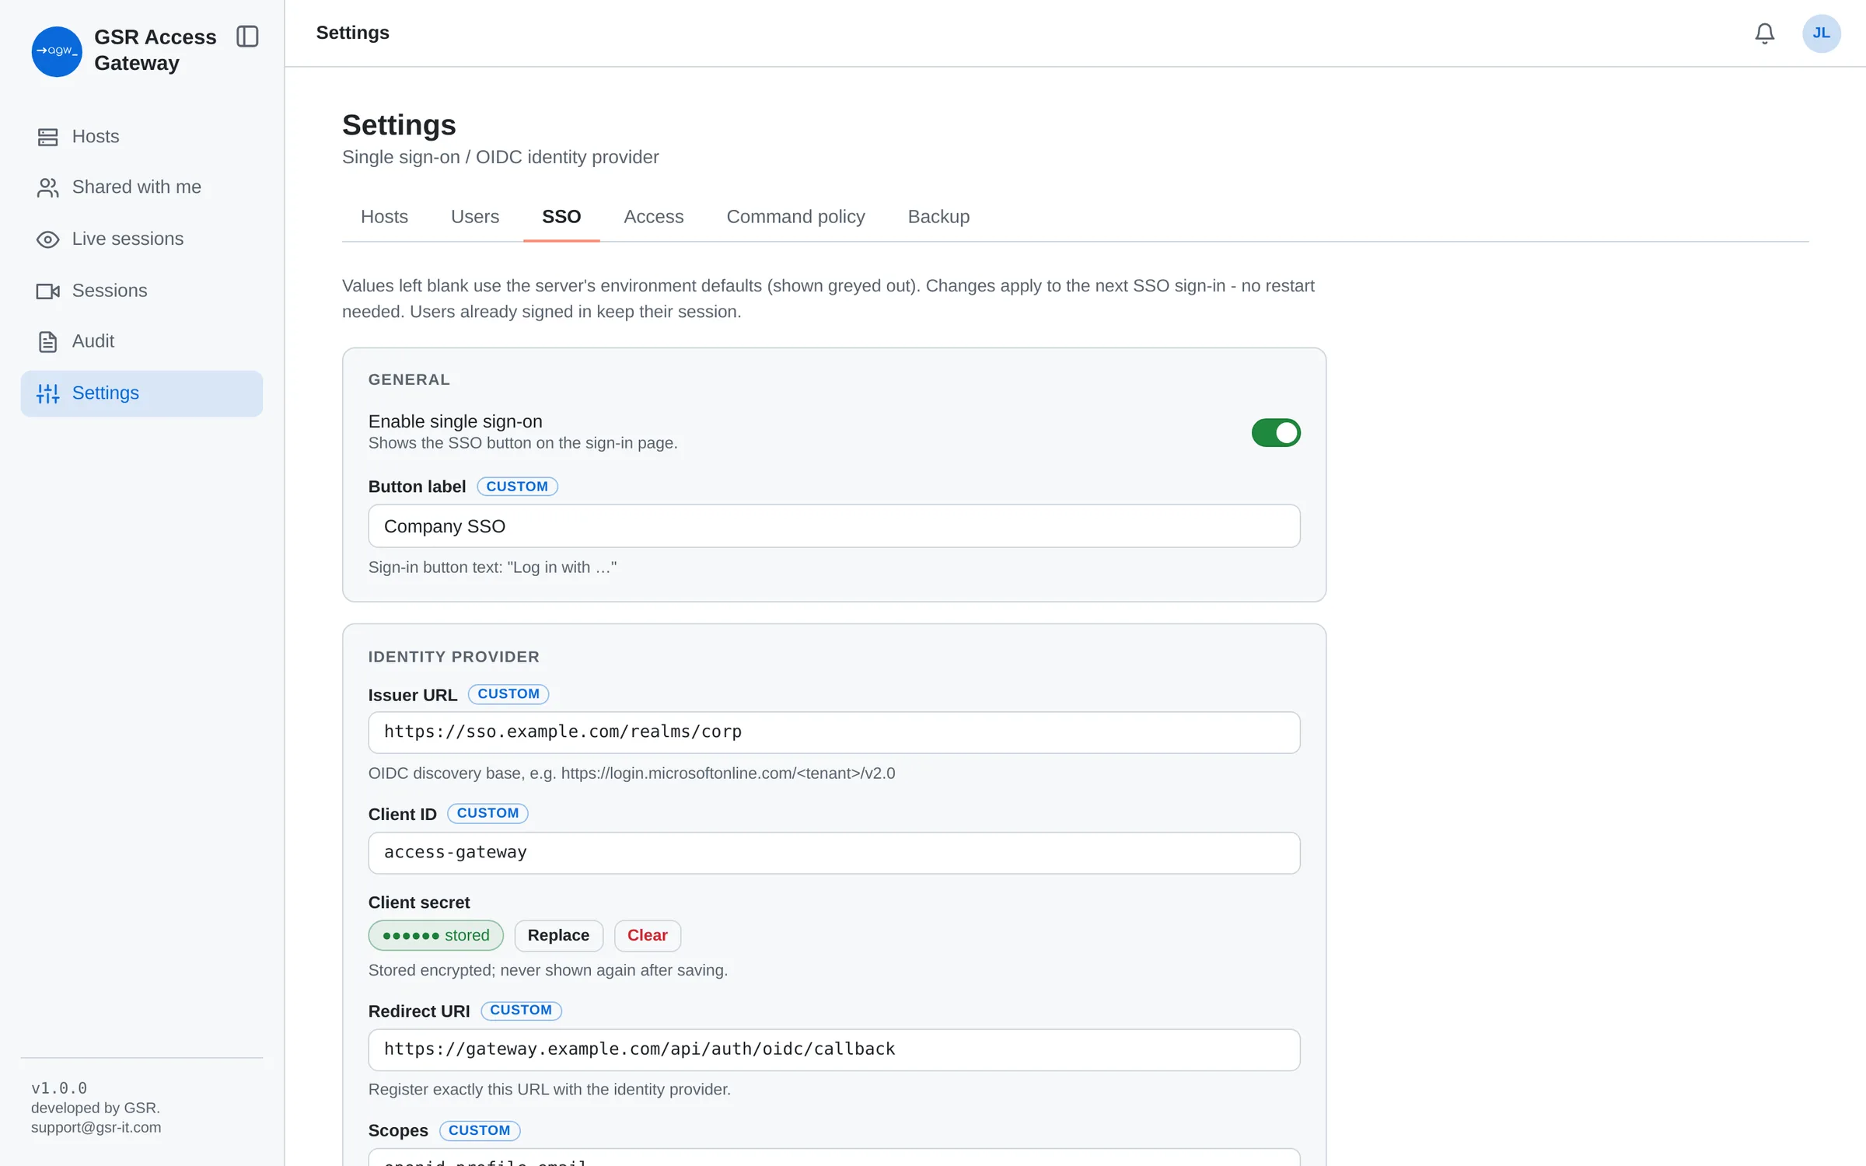Click the green "stored" secret status pill
The width and height of the screenshot is (1866, 1166).
click(435, 935)
